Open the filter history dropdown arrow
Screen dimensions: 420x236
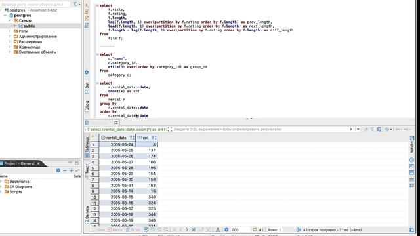(358, 130)
